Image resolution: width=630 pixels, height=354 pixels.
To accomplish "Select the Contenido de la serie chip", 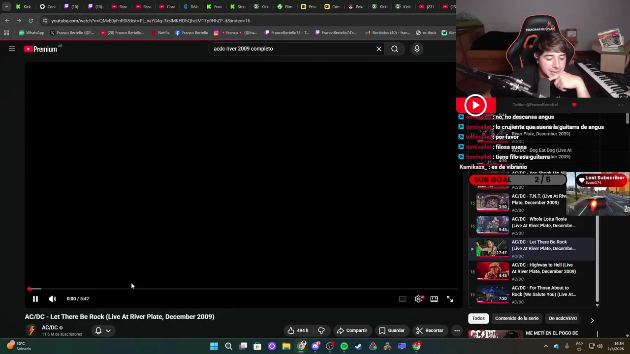I will coord(517,318).
